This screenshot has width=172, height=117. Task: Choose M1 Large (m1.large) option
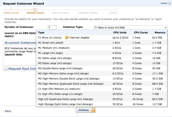(x=101, y=53)
